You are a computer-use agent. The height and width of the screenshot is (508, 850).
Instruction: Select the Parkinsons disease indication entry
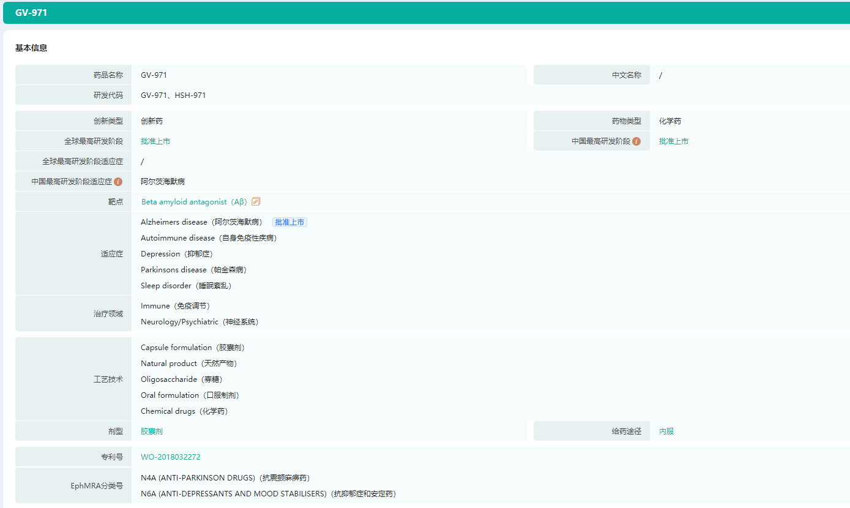point(193,270)
